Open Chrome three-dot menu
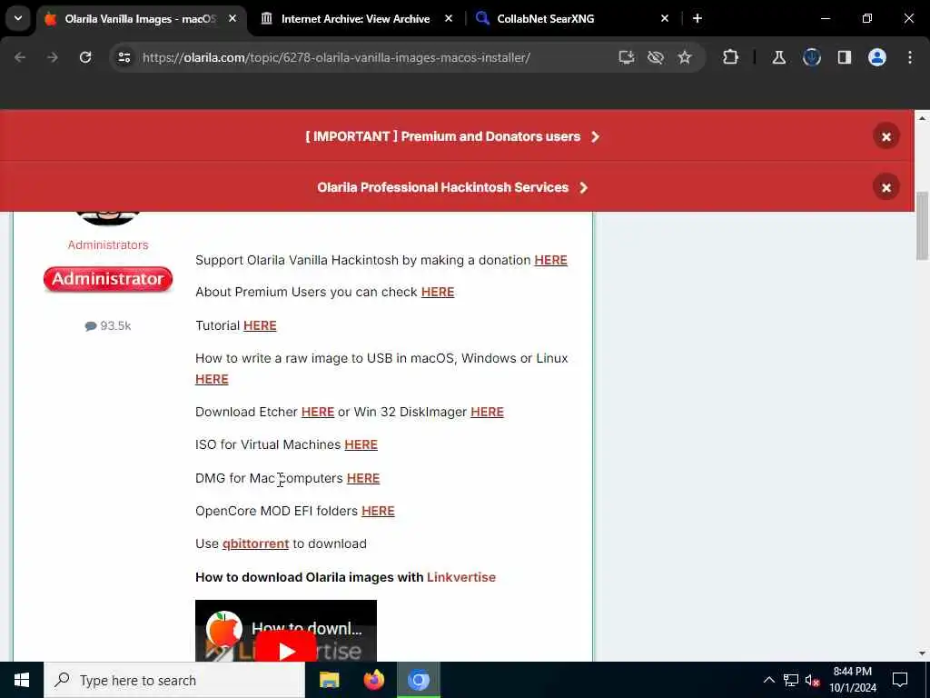Screen dimensions: 930x698 coord(910,57)
